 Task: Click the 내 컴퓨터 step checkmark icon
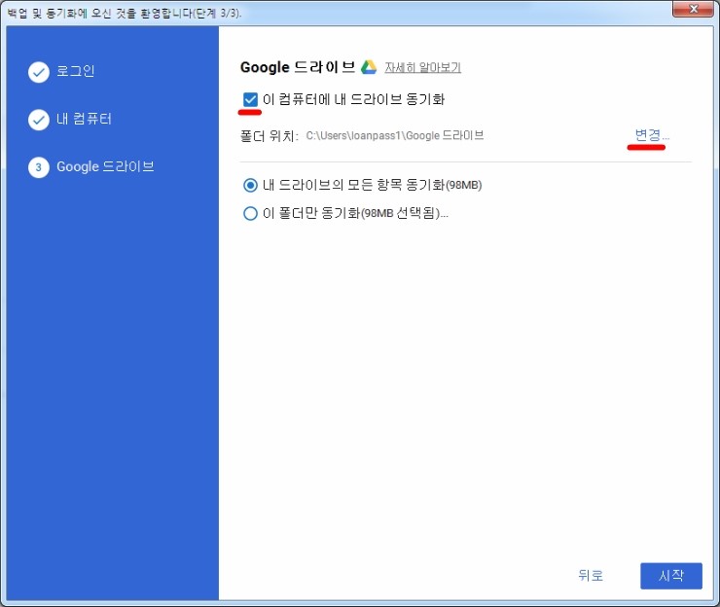(39, 120)
